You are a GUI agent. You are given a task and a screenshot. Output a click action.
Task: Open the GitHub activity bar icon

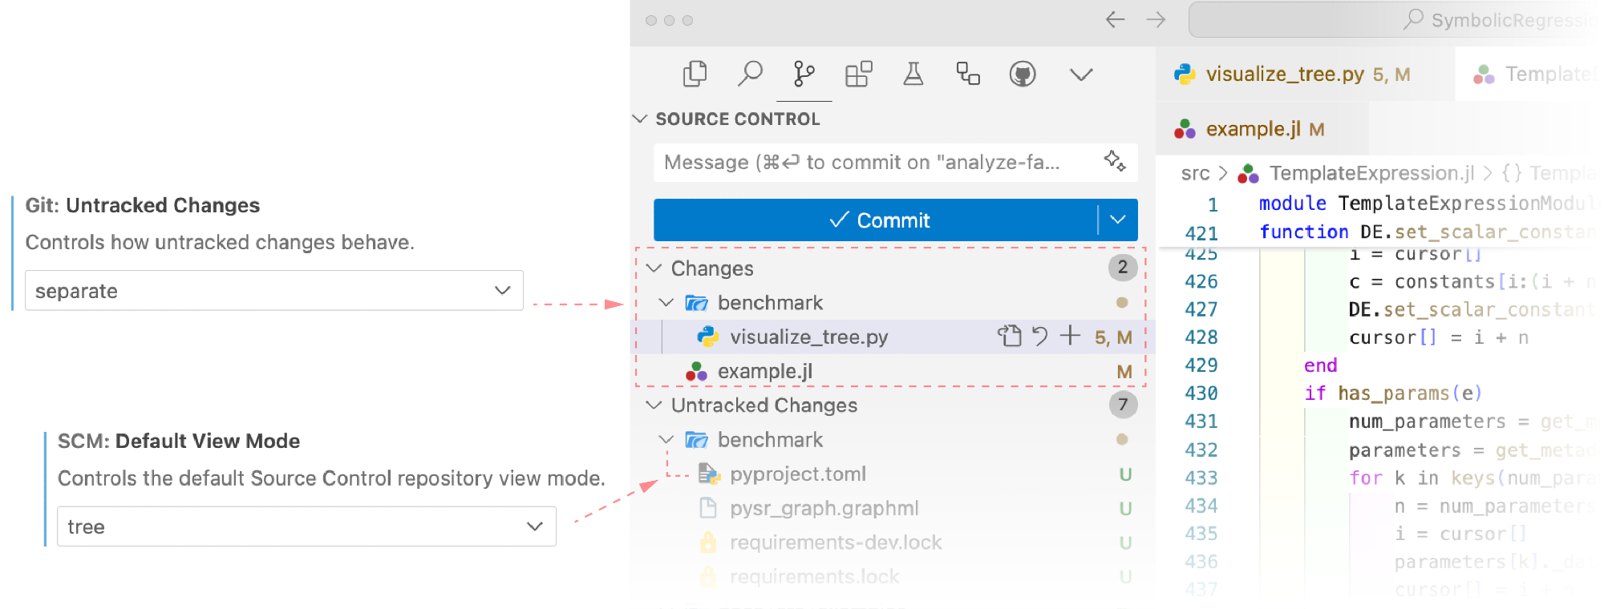click(x=1022, y=75)
